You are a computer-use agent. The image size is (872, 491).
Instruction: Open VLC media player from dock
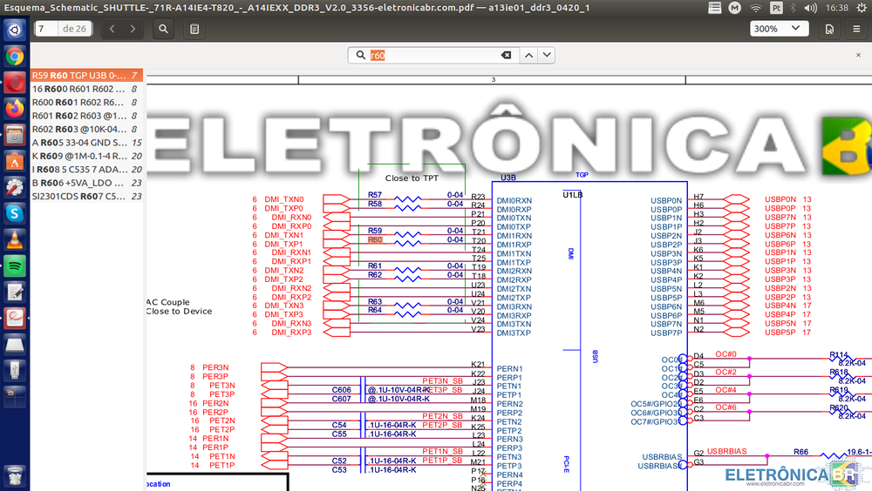point(15,239)
